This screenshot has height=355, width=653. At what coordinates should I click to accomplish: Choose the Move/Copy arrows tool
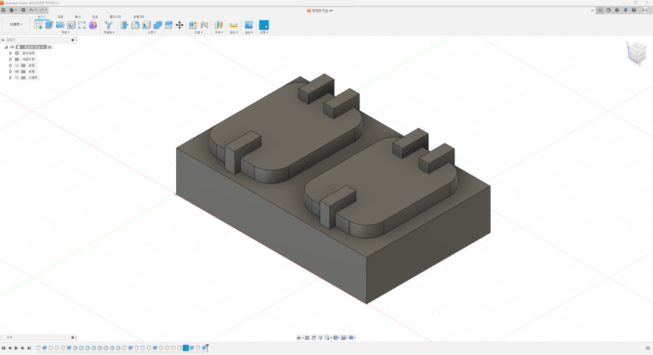tap(179, 25)
